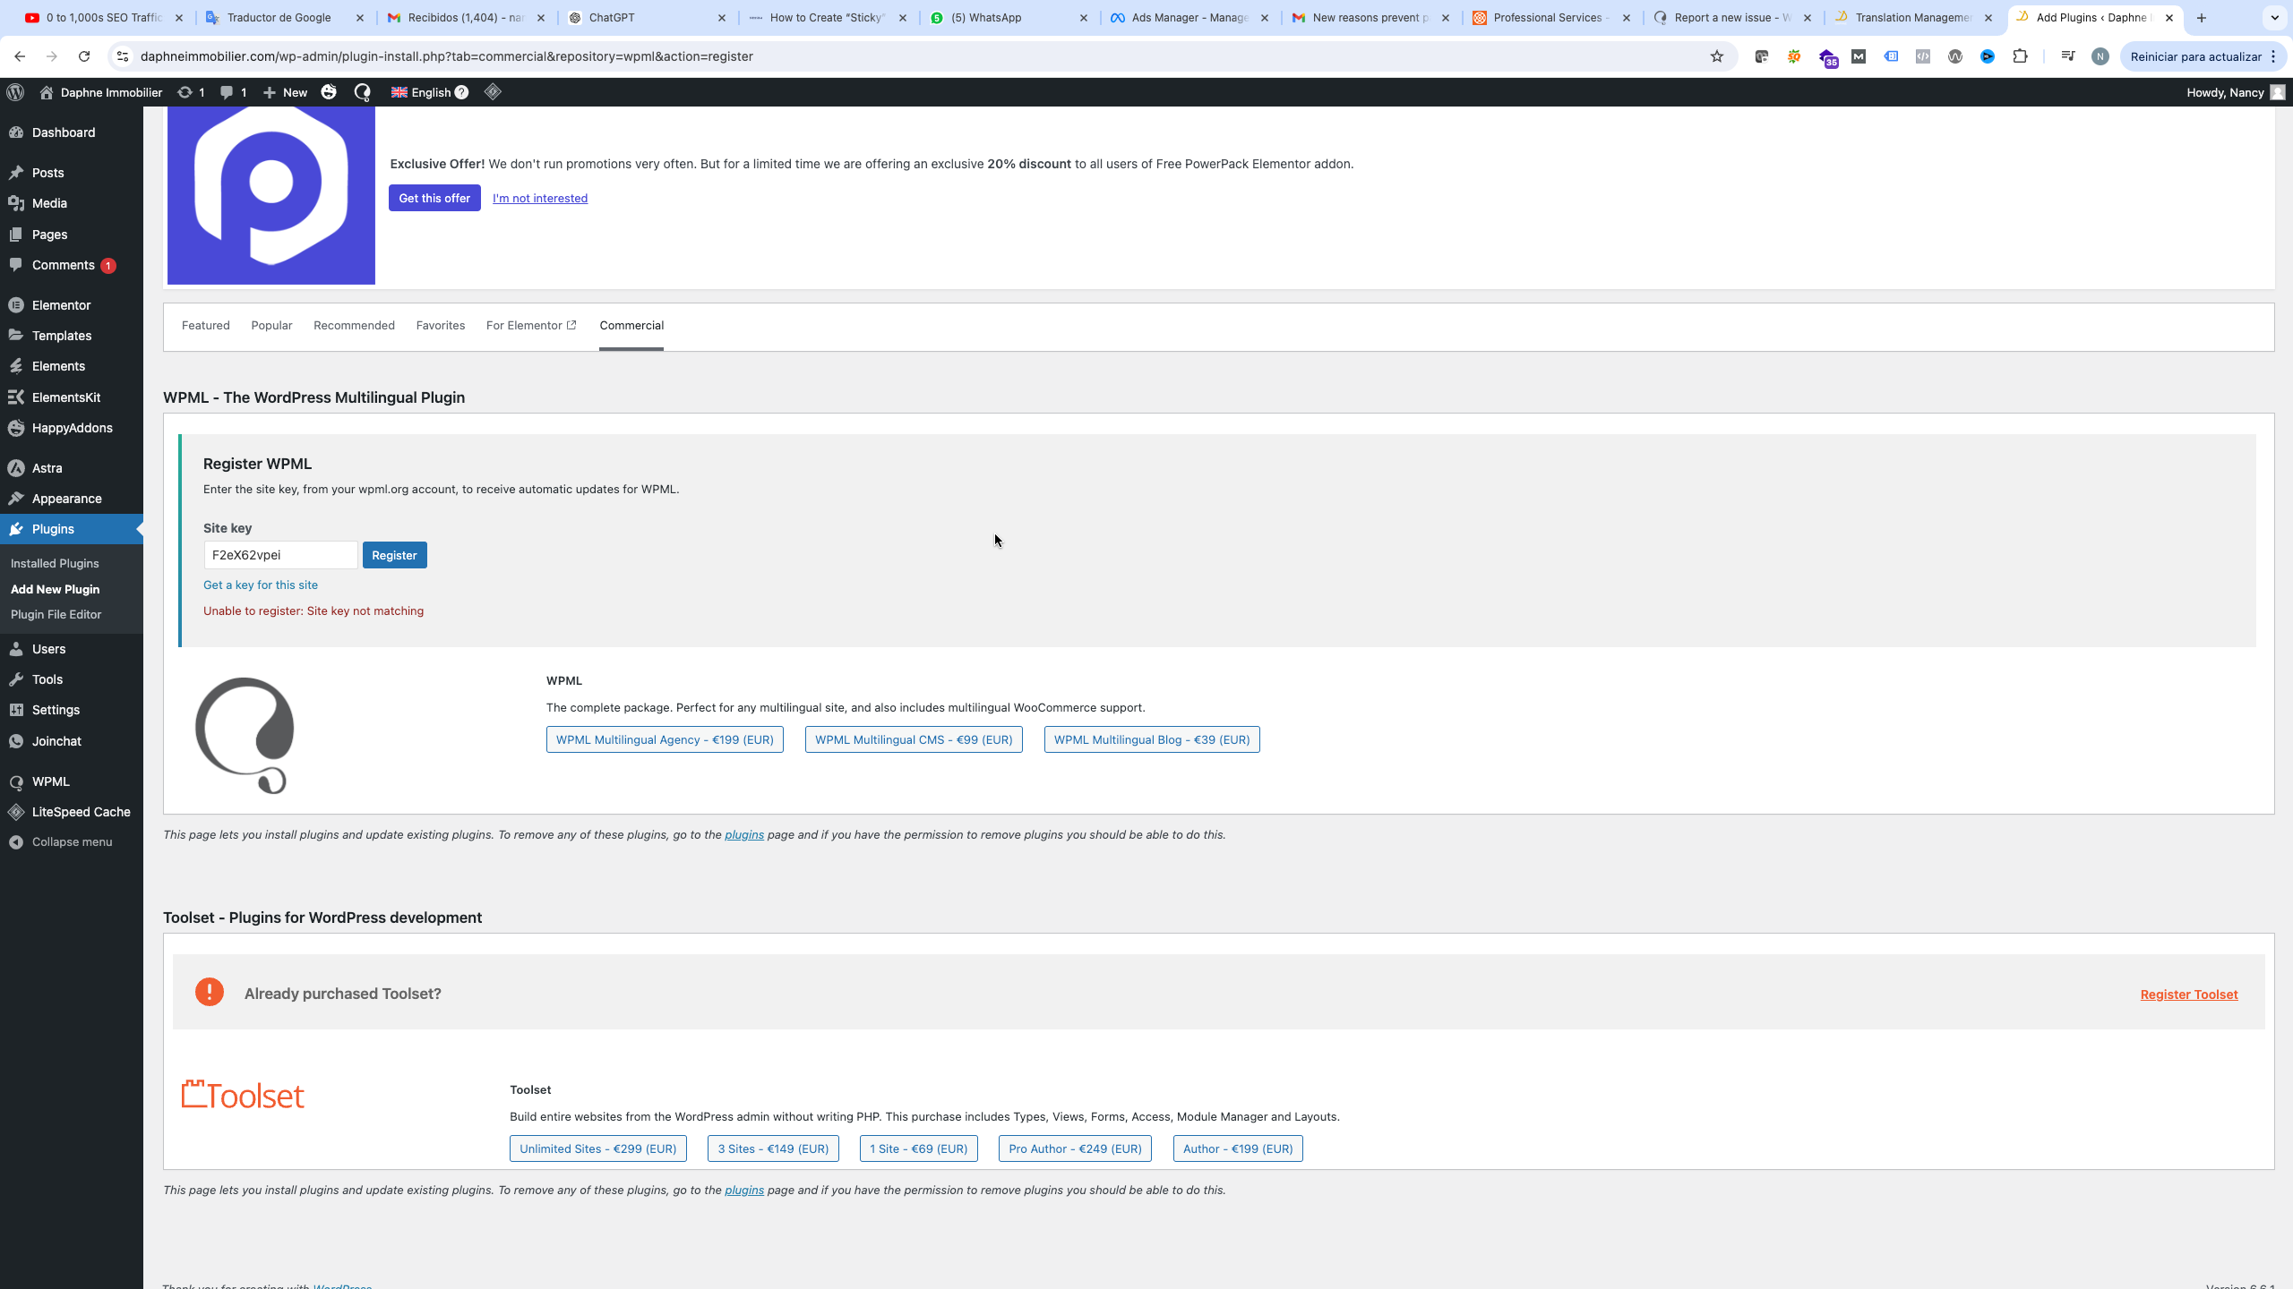This screenshot has height=1289, width=2293.
Task: Open WPML in the sidebar
Action: pos(72,781)
